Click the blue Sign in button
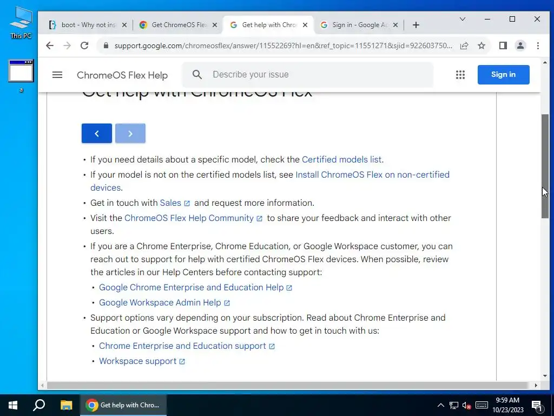This screenshot has width=554, height=416. pyautogui.click(x=504, y=75)
